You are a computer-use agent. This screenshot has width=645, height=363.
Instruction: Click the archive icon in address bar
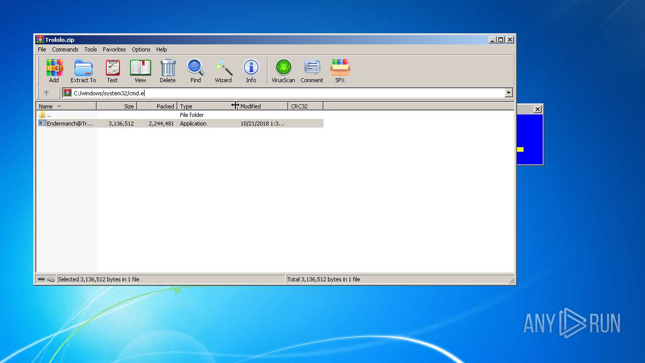(x=68, y=93)
